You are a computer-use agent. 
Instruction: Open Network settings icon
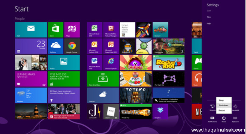[x=213, y=108]
